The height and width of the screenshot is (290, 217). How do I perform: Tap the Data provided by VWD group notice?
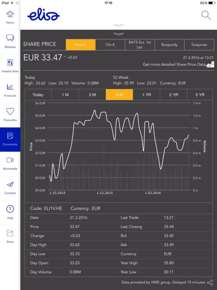coord(163,282)
